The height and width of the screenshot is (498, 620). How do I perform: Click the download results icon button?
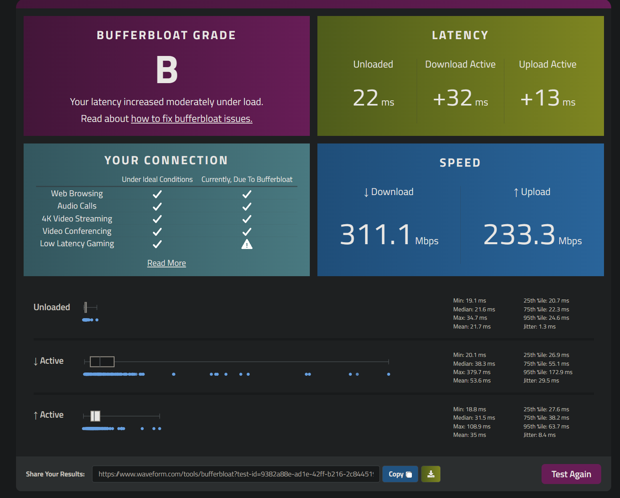pos(431,474)
